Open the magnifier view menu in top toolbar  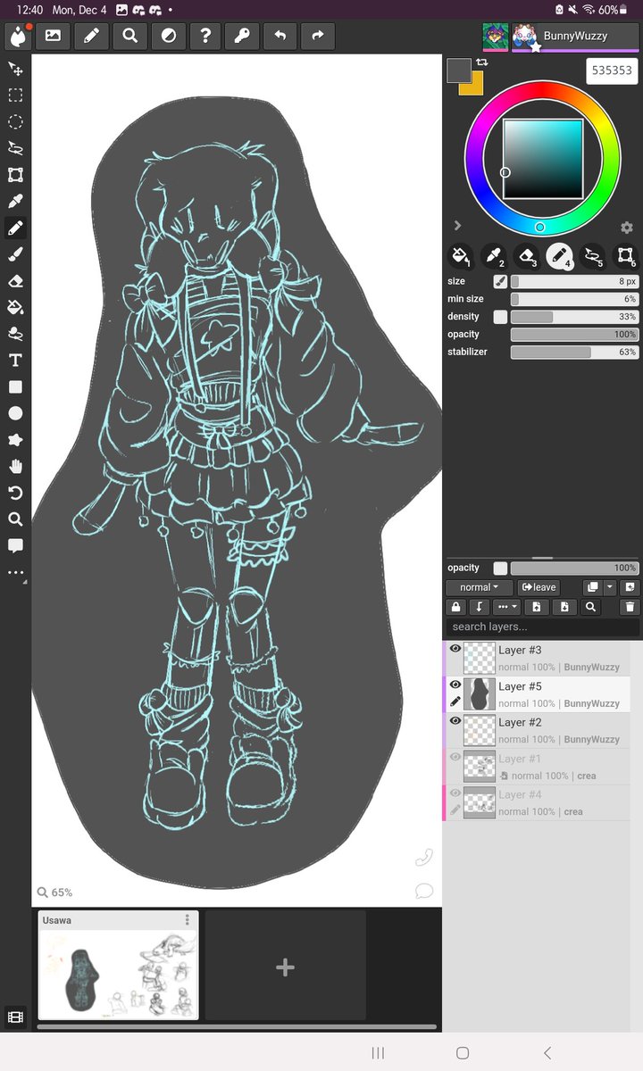129,37
